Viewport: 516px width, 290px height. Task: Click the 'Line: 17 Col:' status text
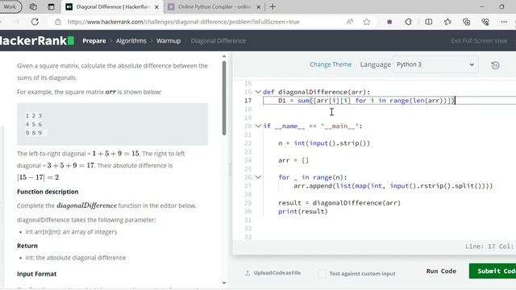tap(489, 246)
